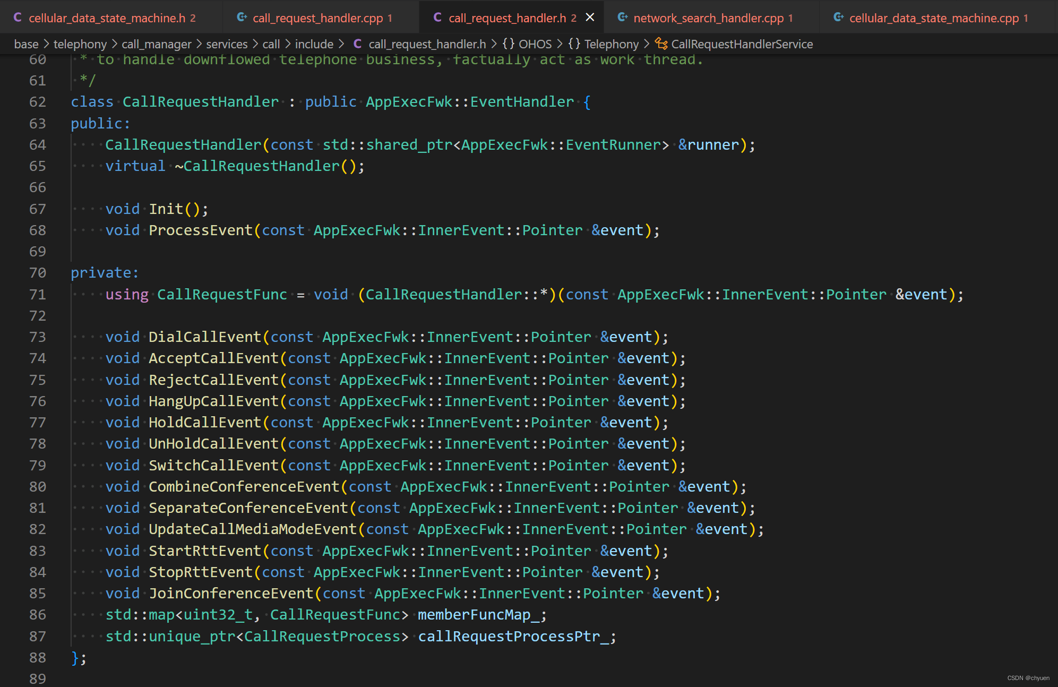
Task: Click 'RejectCallEvent' method name
Action: click(x=213, y=380)
